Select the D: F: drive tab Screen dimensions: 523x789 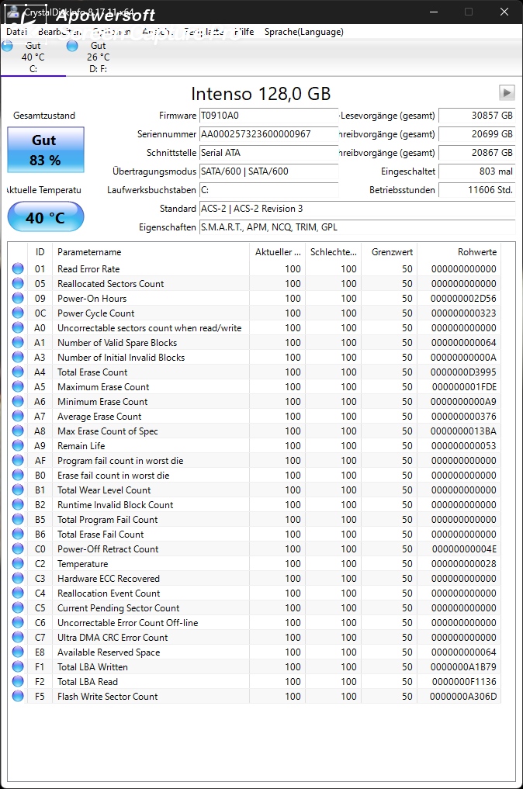[x=98, y=57]
